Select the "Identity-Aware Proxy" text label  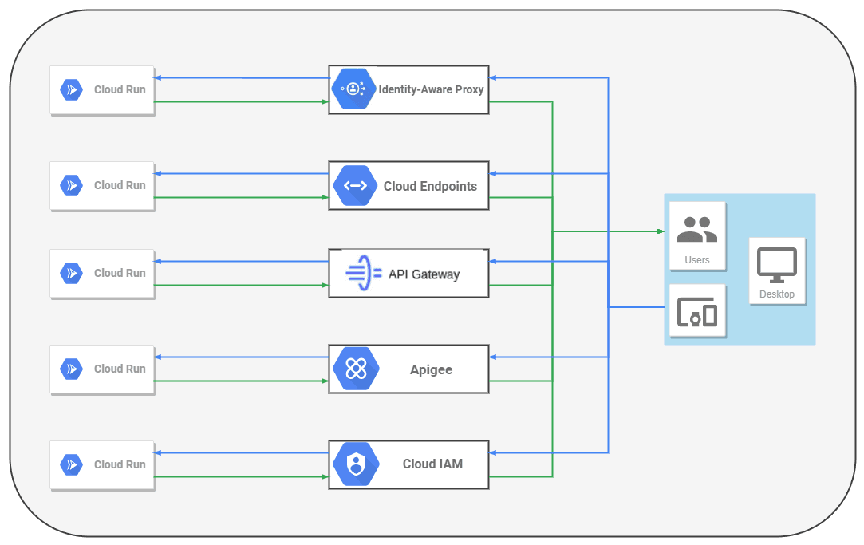pos(431,89)
